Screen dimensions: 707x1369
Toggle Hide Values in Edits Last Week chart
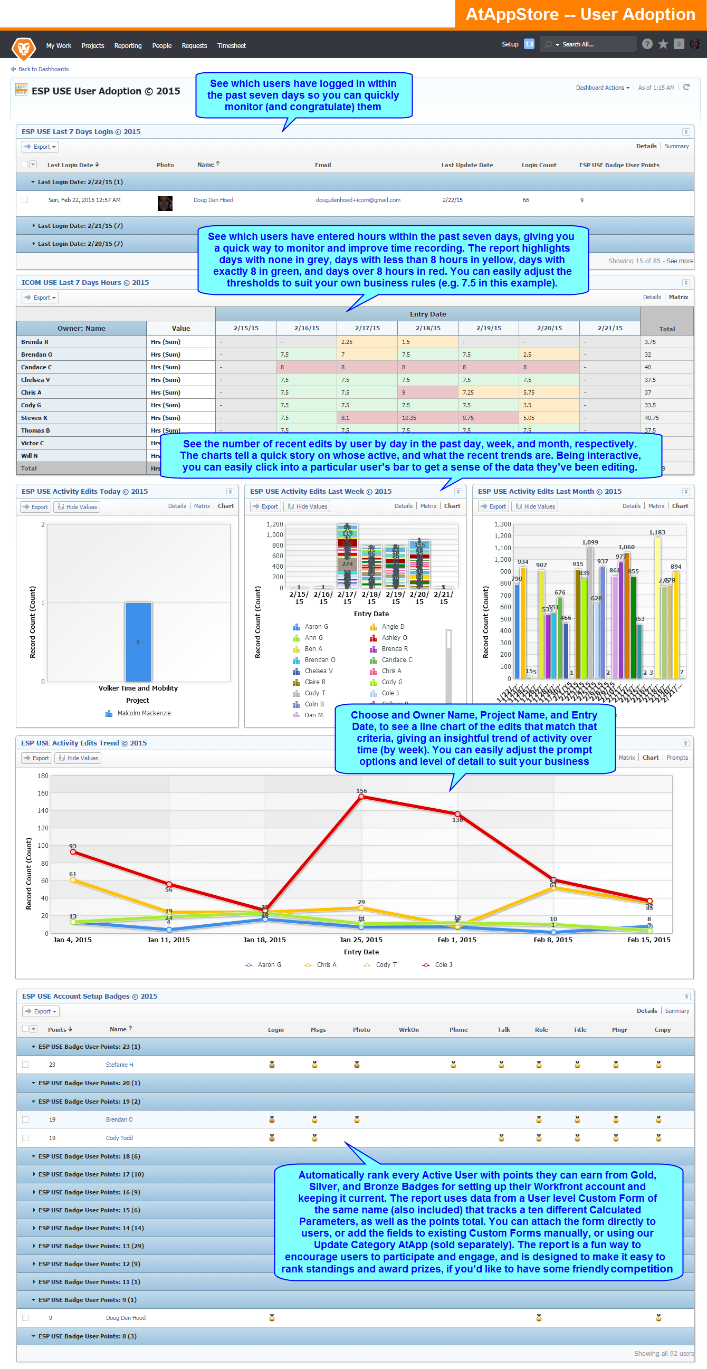click(307, 506)
